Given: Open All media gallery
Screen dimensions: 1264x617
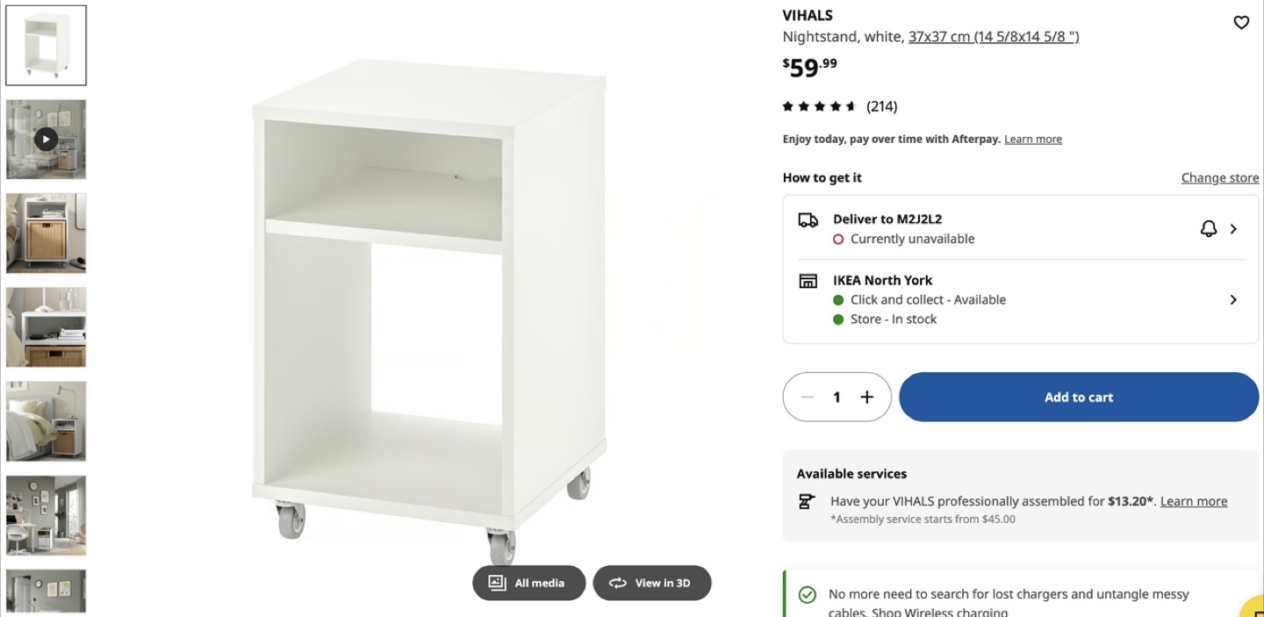Looking at the screenshot, I should pyautogui.click(x=528, y=583).
